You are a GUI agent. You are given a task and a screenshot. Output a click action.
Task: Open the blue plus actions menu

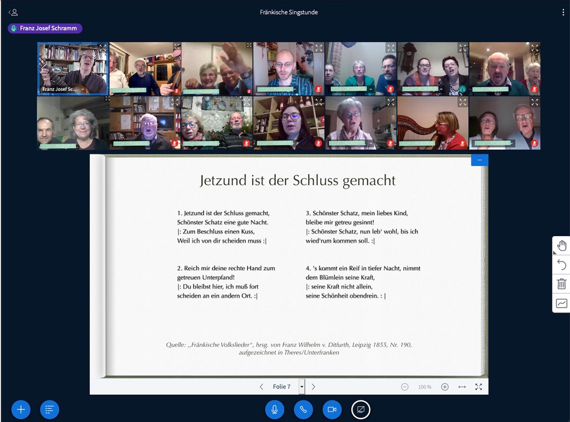click(x=21, y=410)
